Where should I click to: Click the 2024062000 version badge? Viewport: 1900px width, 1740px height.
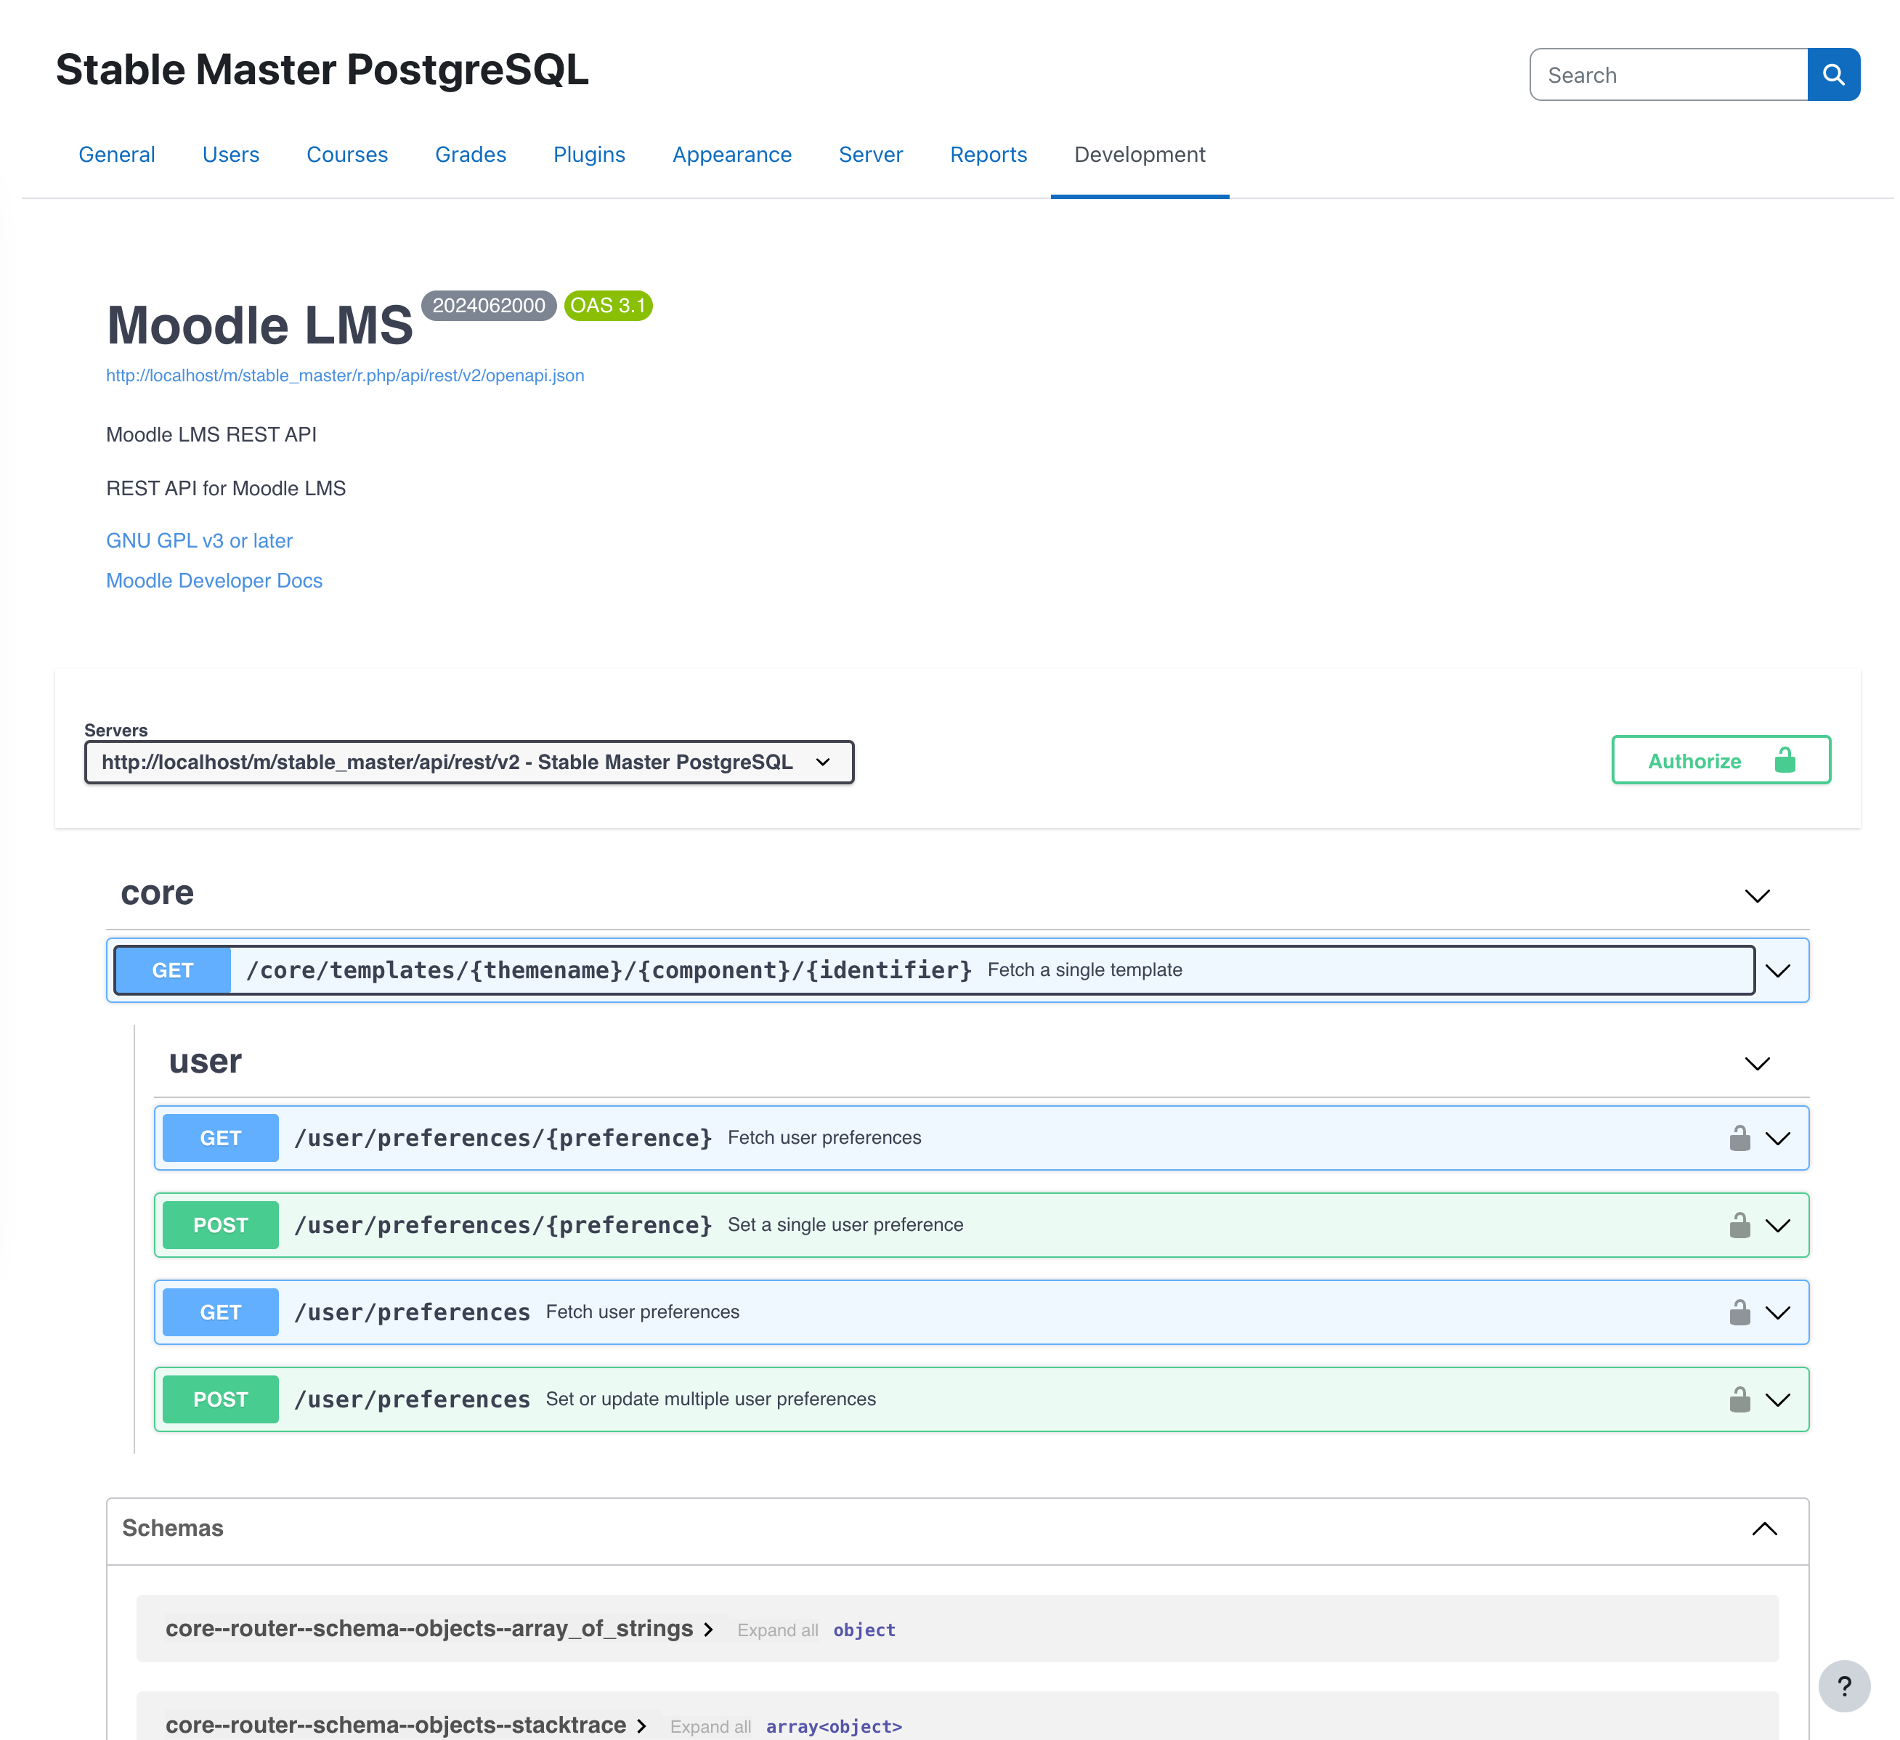490,306
